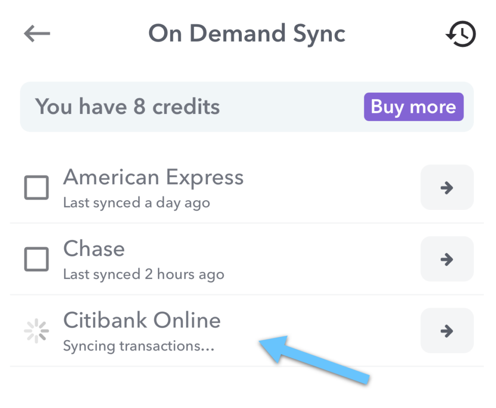Image resolution: width=496 pixels, height=408 pixels.
Task: Select the Citibank Online account name
Action: coord(141,320)
